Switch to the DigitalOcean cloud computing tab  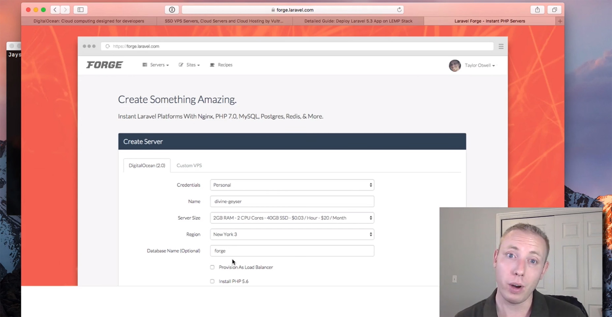89,21
